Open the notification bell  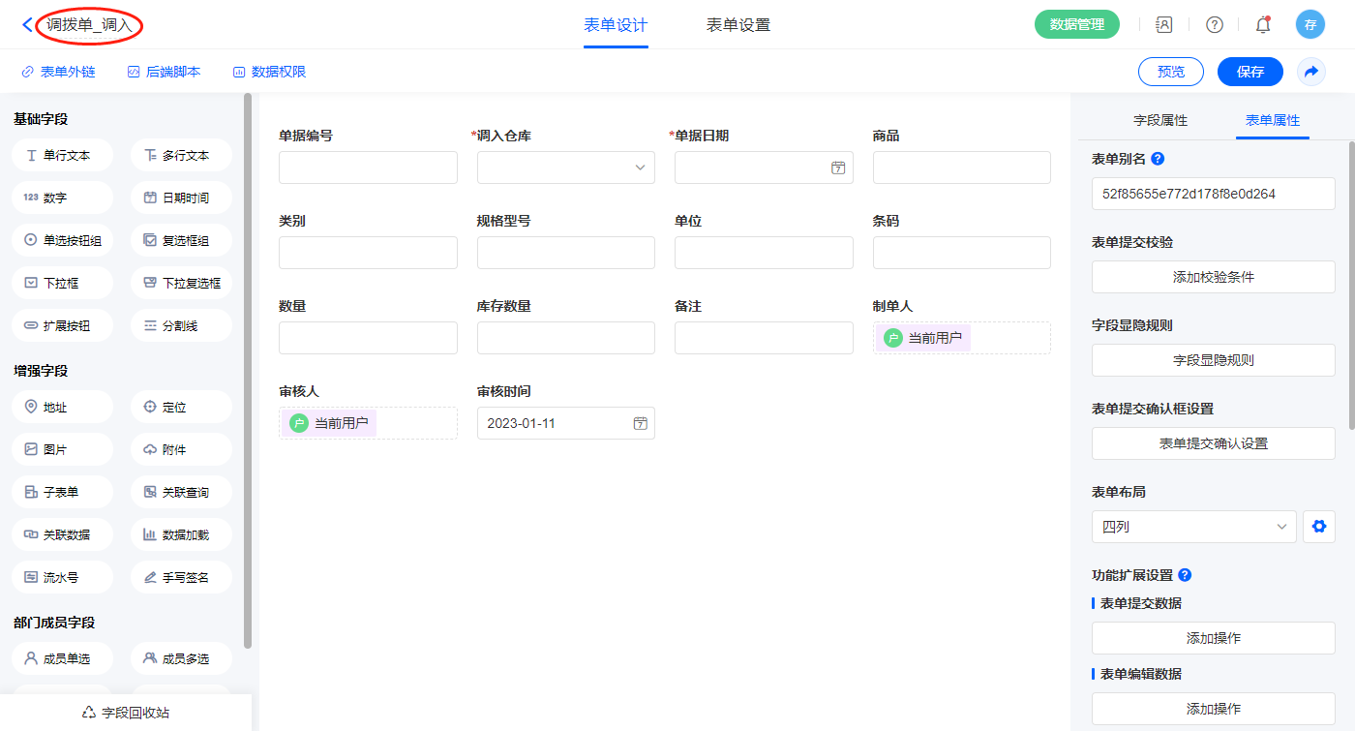click(1262, 25)
